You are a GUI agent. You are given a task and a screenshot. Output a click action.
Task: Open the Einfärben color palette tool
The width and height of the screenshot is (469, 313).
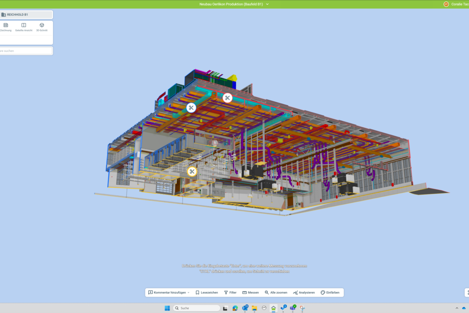[330, 293]
